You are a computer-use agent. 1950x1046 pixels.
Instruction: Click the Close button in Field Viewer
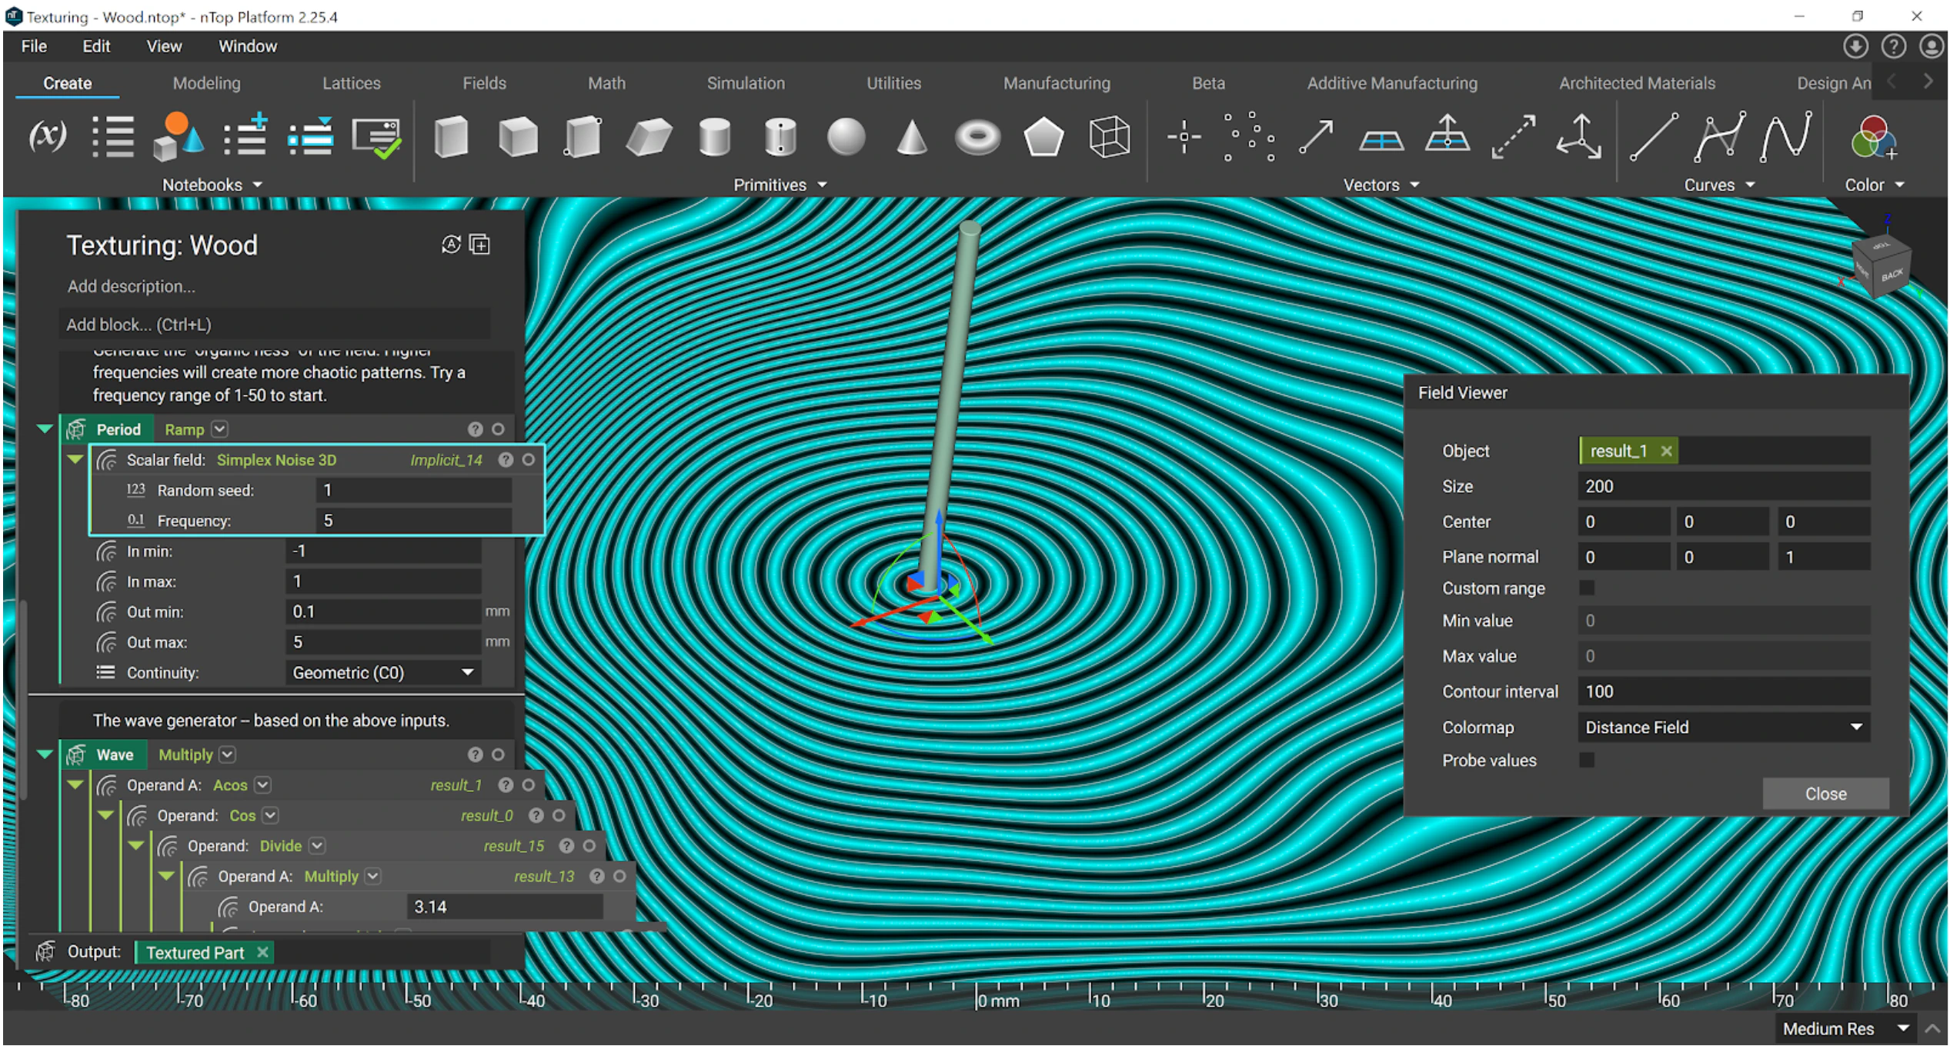(x=1825, y=794)
